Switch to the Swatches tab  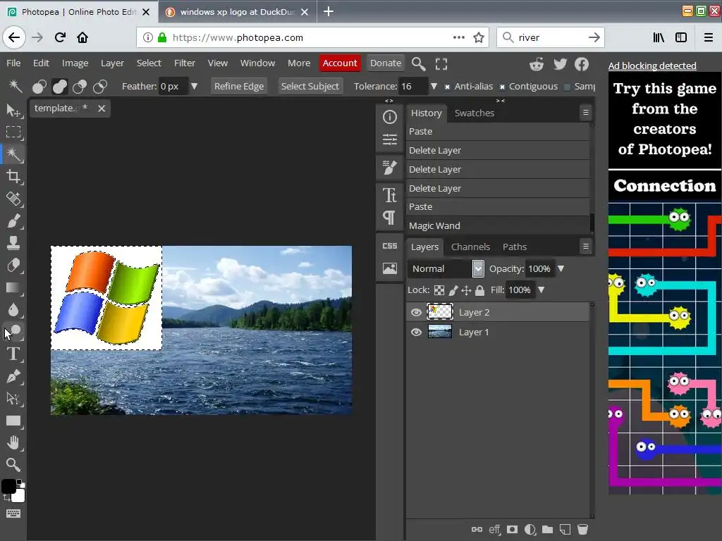pyautogui.click(x=475, y=113)
